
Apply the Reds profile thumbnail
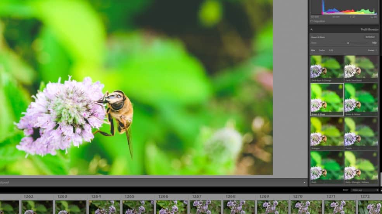tap(327, 167)
